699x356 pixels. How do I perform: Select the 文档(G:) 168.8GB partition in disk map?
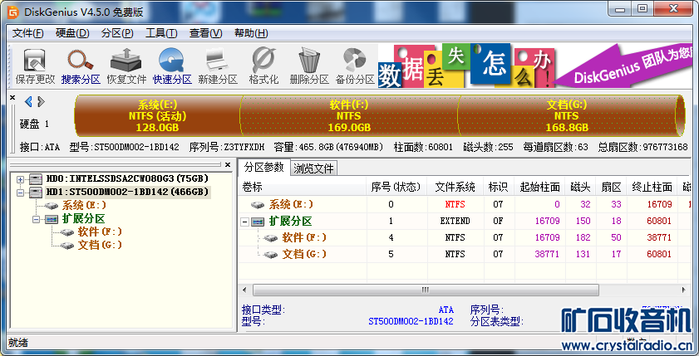tap(567, 115)
